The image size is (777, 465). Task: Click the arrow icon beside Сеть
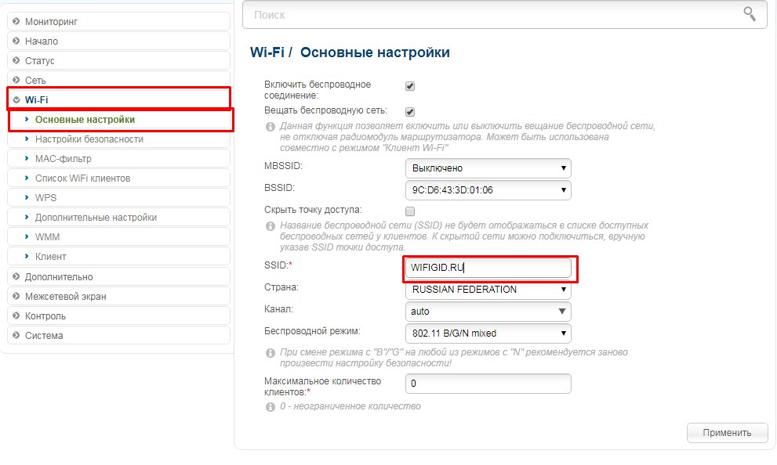16,80
